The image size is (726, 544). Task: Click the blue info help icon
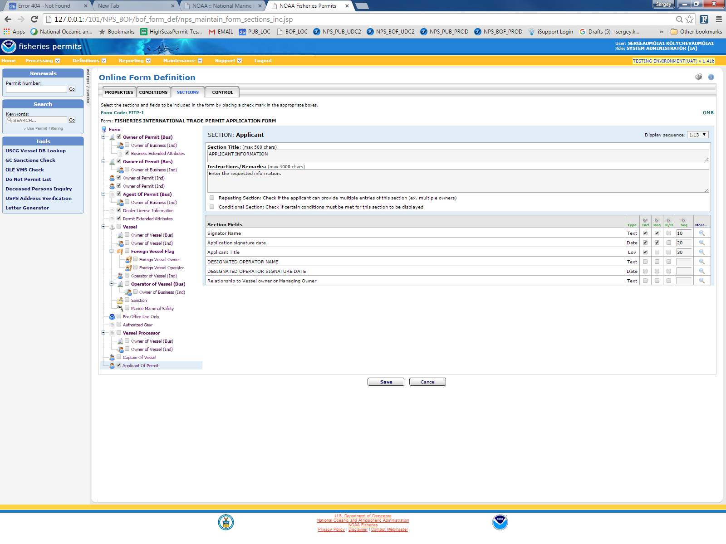pyautogui.click(x=711, y=77)
